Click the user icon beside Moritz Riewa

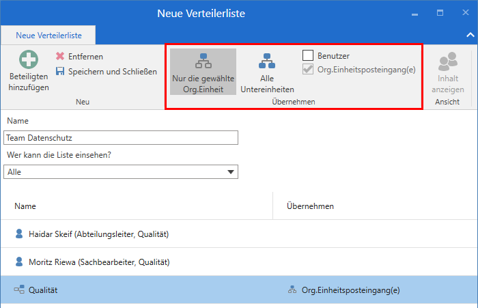coord(19,262)
